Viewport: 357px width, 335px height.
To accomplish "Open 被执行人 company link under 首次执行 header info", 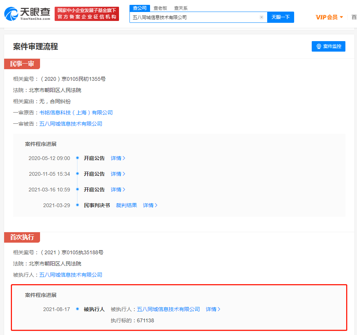I will click(x=71, y=275).
